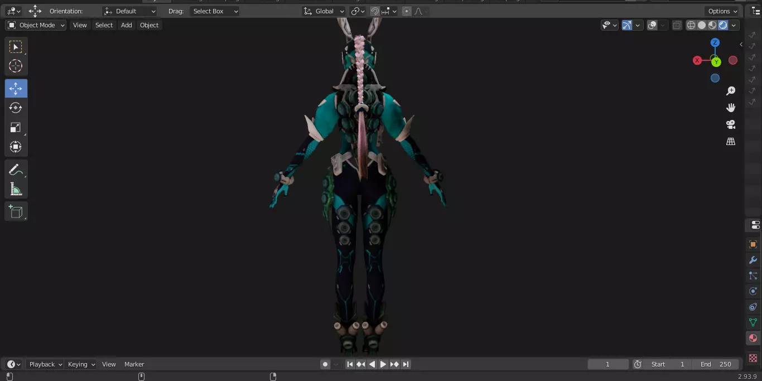Activate the Move tool
The height and width of the screenshot is (381, 762).
16,88
